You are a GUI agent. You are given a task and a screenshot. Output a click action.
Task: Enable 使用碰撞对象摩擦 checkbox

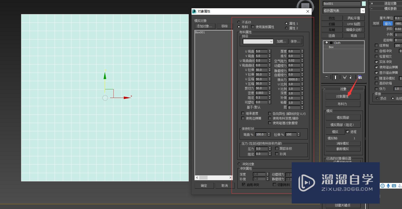(x=270, y=123)
